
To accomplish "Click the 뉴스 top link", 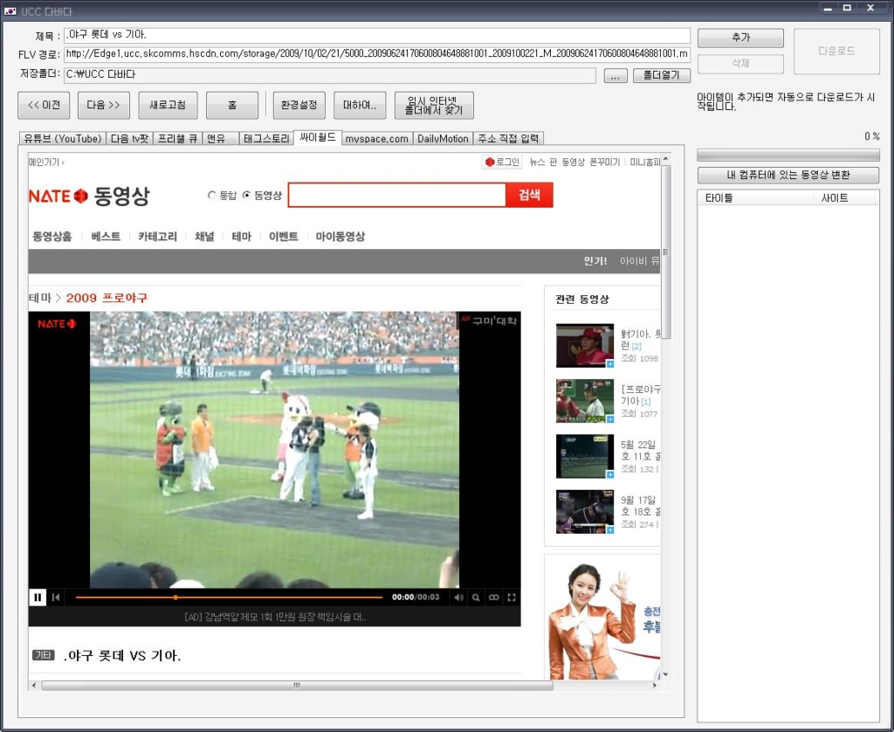I will point(537,162).
